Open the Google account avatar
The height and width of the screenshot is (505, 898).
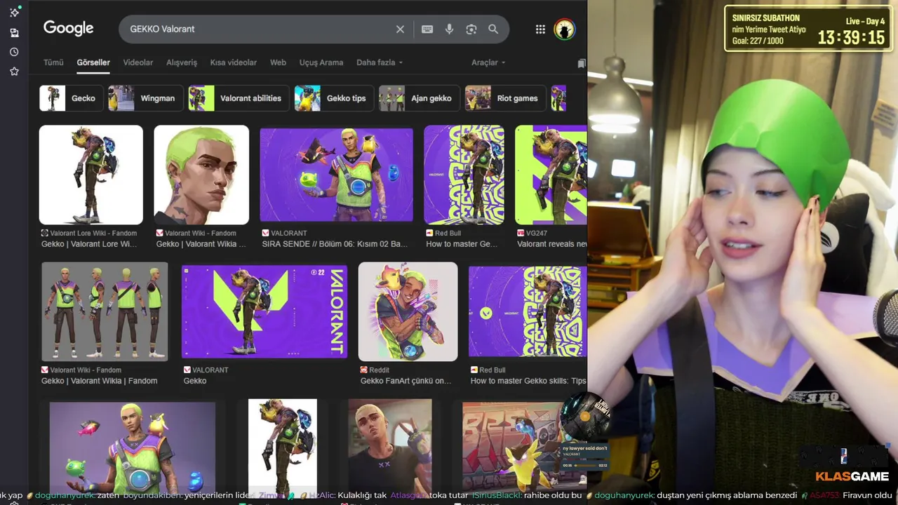pyautogui.click(x=564, y=29)
